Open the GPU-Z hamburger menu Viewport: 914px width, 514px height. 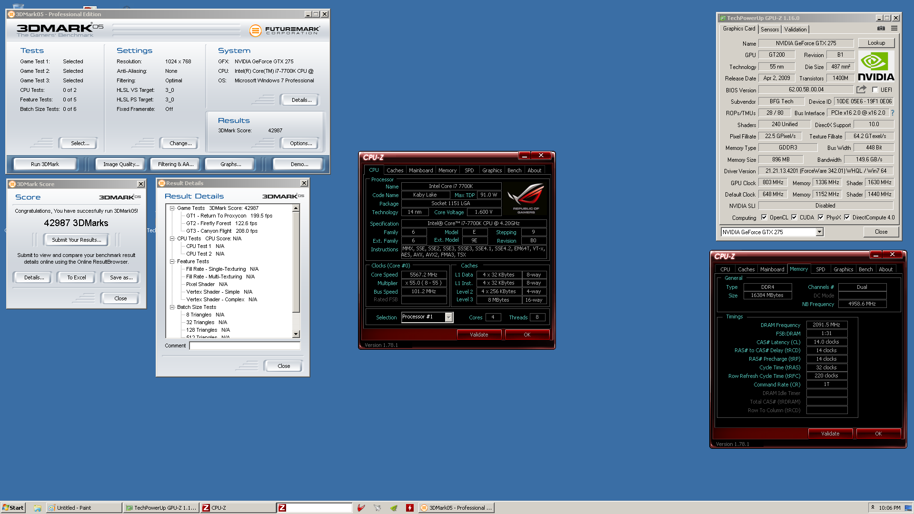tap(894, 29)
